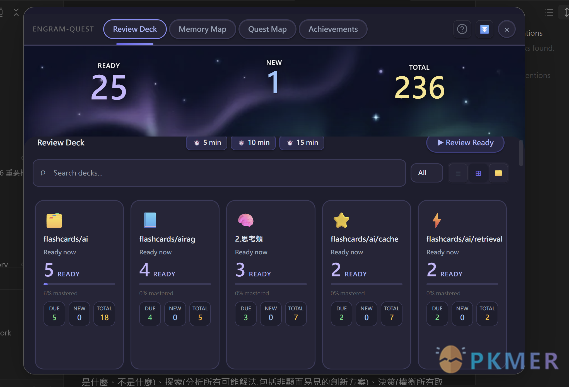
Task: Open the Memory Map tab
Action: click(x=202, y=29)
